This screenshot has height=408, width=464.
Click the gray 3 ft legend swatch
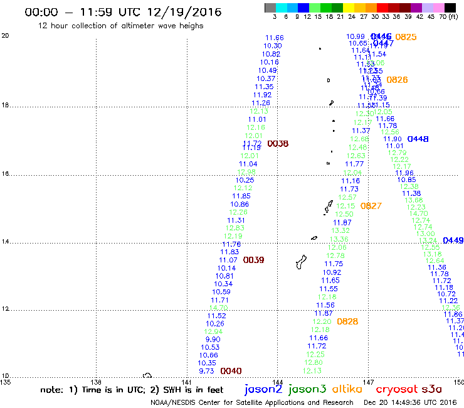(x=270, y=8)
